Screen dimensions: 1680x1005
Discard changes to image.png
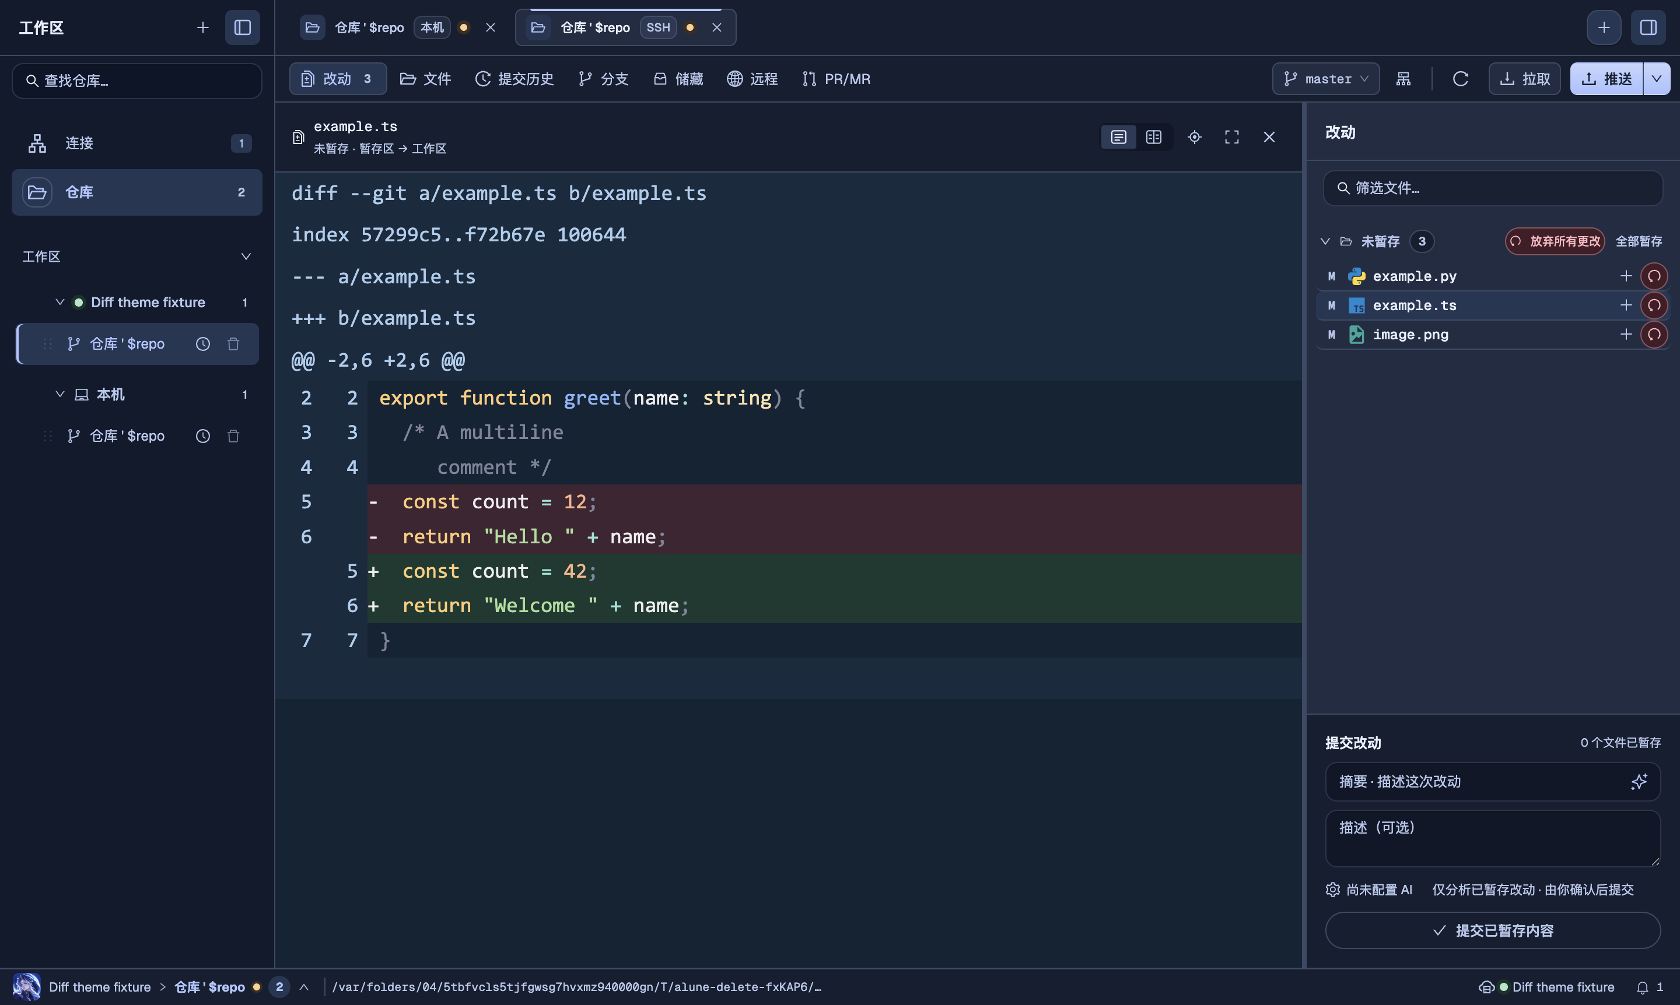[1654, 335]
